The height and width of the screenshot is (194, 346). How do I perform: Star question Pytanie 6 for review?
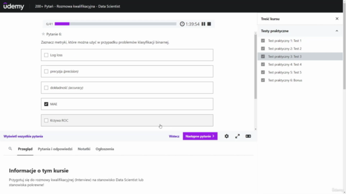pyautogui.click(x=43, y=34)
